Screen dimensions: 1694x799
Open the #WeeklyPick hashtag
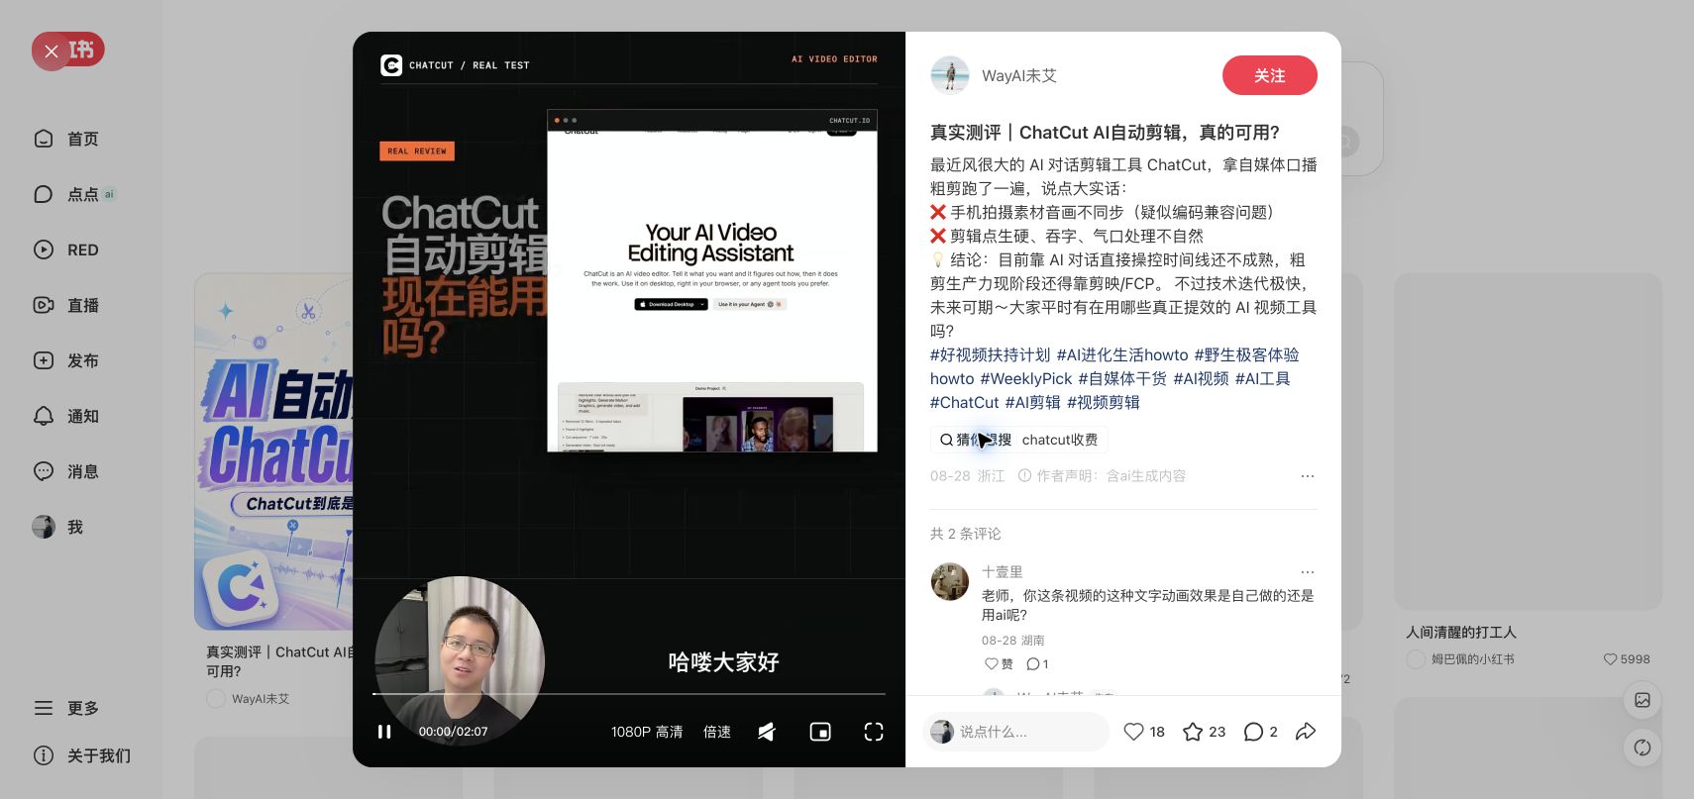pyautogui.click(x=1026, y=378)
